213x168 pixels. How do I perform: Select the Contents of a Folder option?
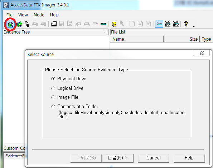[53, 107]
